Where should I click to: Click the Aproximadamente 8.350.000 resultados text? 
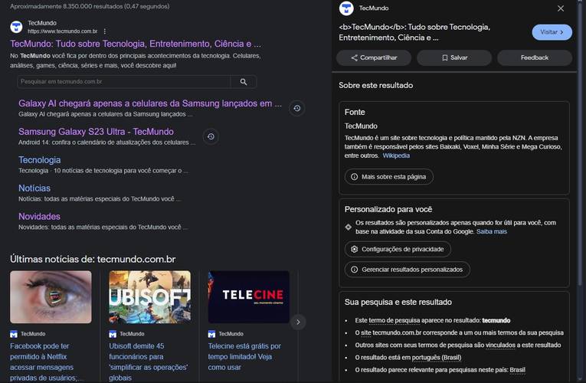[x=90, y=6]
